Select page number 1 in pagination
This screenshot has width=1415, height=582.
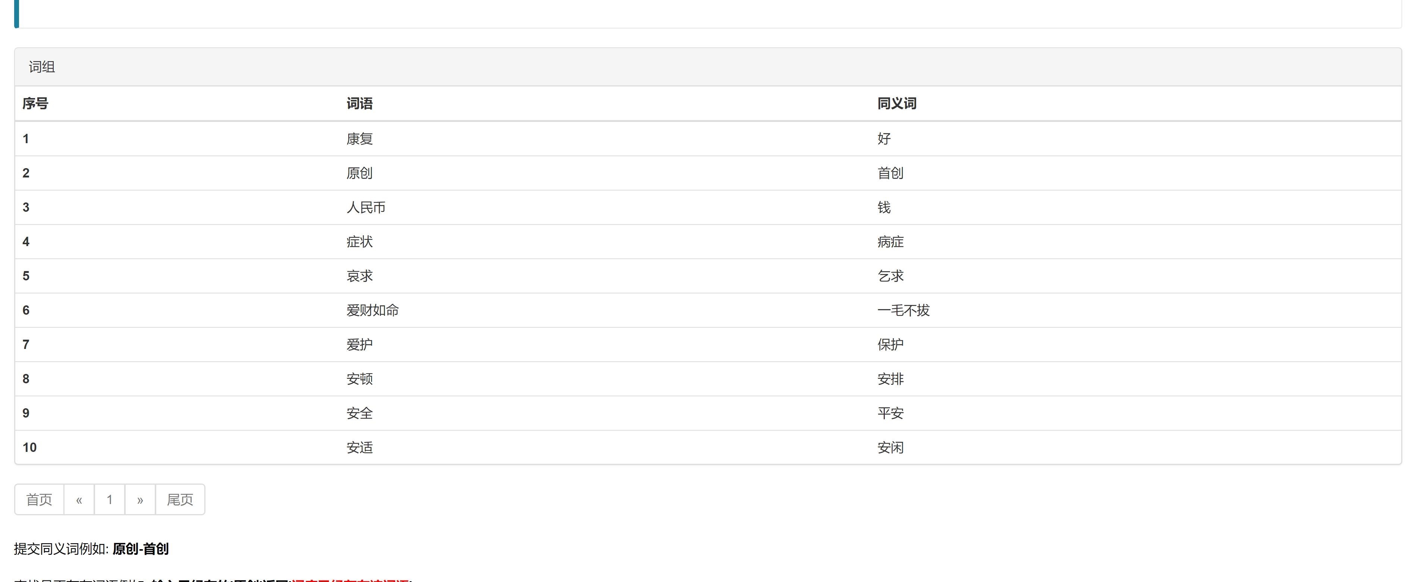pos(109,500)
